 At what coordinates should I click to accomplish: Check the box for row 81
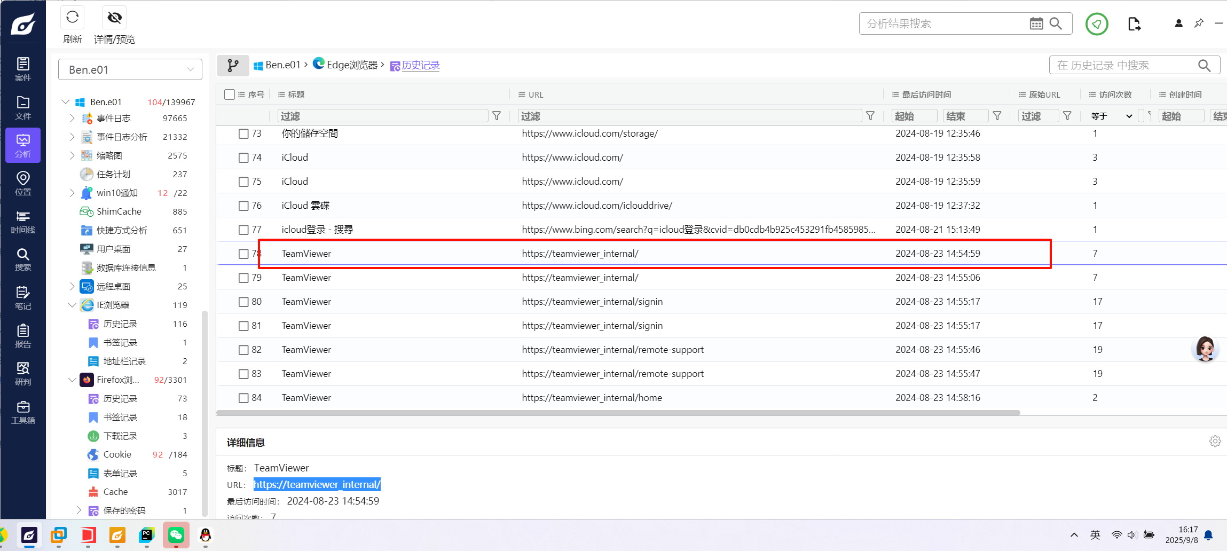coord(243,326)
